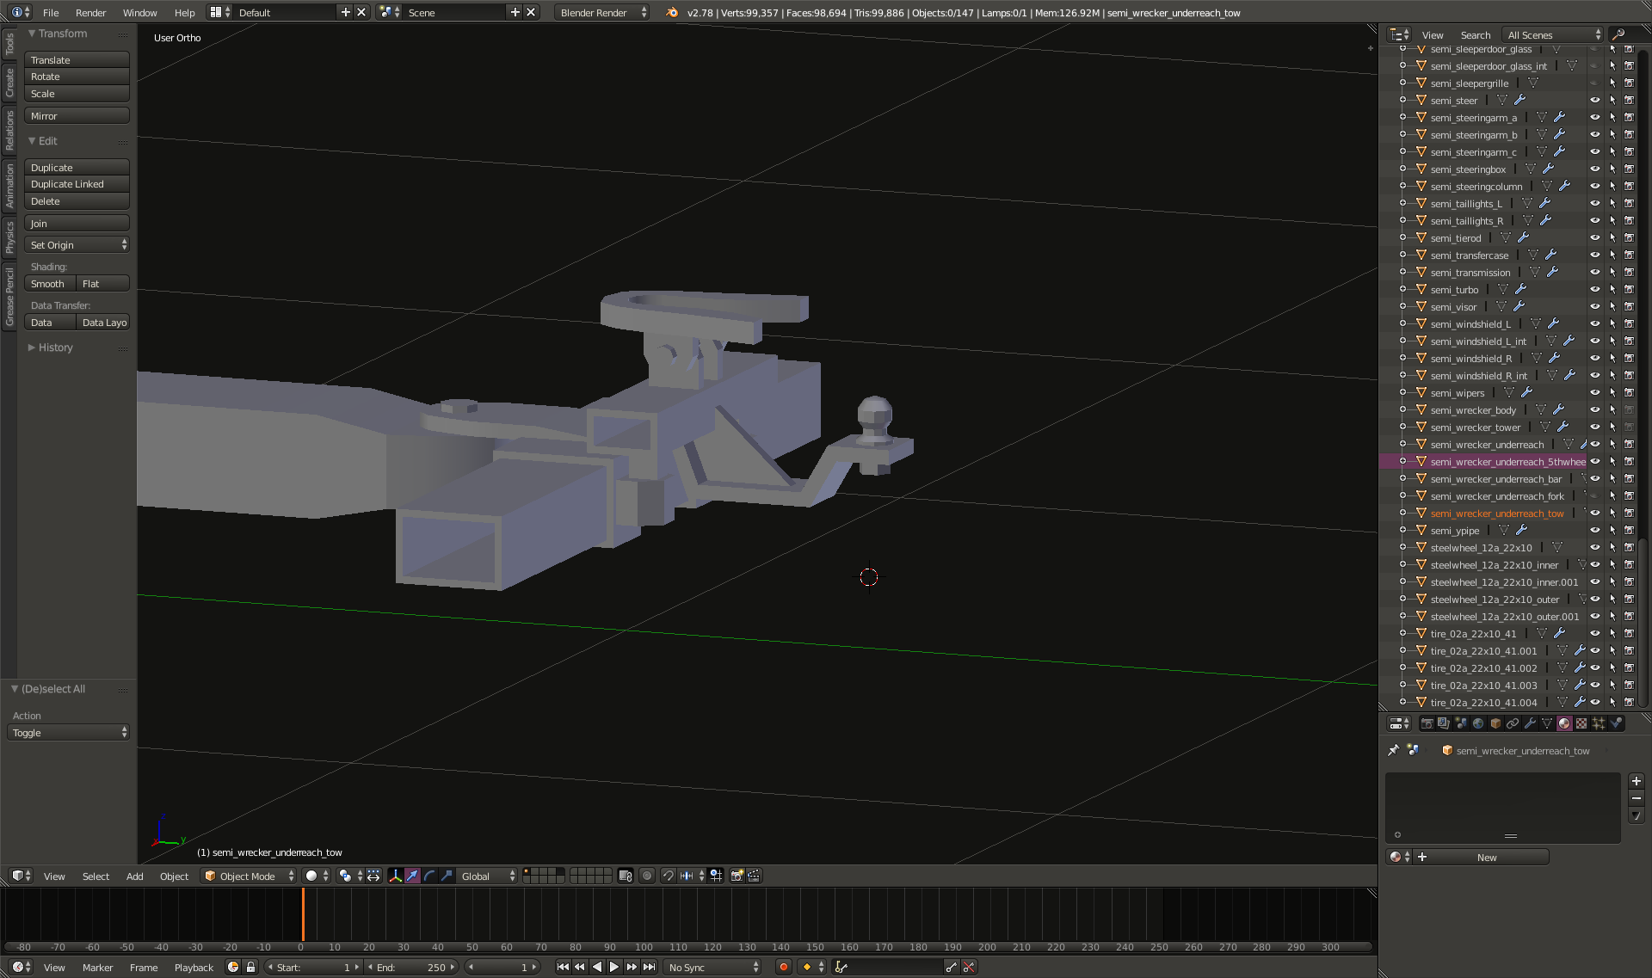Image resolution: width=1652 pixels, height=978 pixels.
Task: Delete keyframes using the crossed key icon
Action: (969, 967)
